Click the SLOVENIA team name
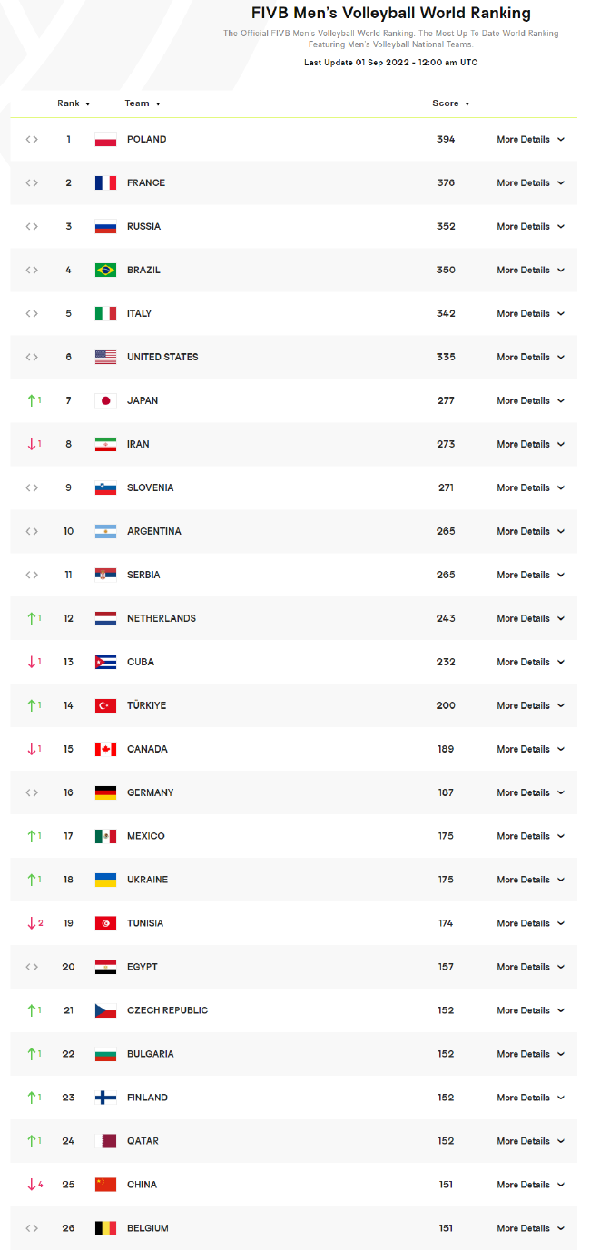Image resolution: width=590 pixels, height=1260 pixels. click(x=150, y=488)
